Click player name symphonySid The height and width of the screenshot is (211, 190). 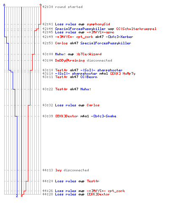point(98,24)
